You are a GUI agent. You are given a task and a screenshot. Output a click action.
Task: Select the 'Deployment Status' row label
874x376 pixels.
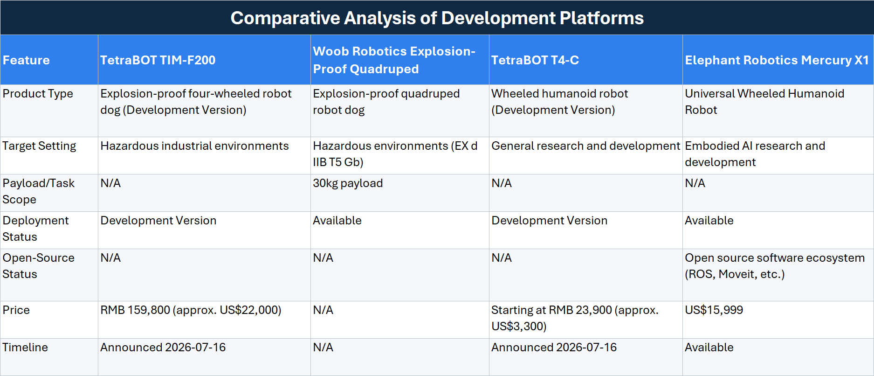pos(49,230)
